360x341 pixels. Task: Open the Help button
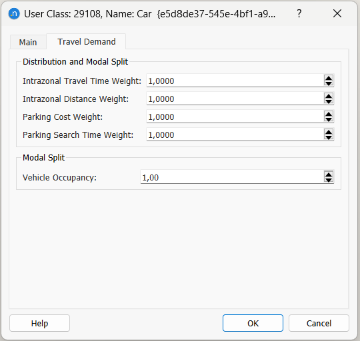39,323
